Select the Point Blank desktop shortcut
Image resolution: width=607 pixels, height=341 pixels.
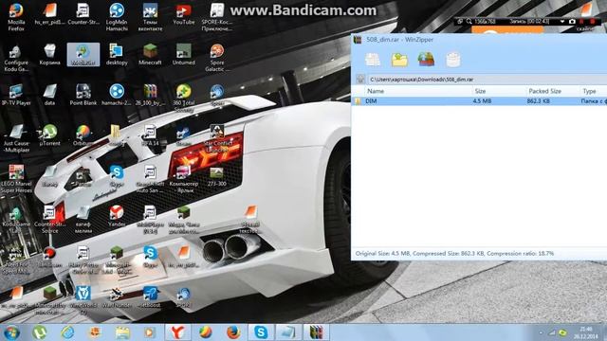tap(83, 95)
